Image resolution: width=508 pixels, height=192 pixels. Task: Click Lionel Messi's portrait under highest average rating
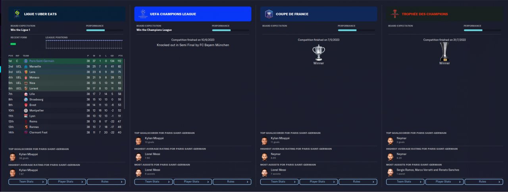coord(139,156)
